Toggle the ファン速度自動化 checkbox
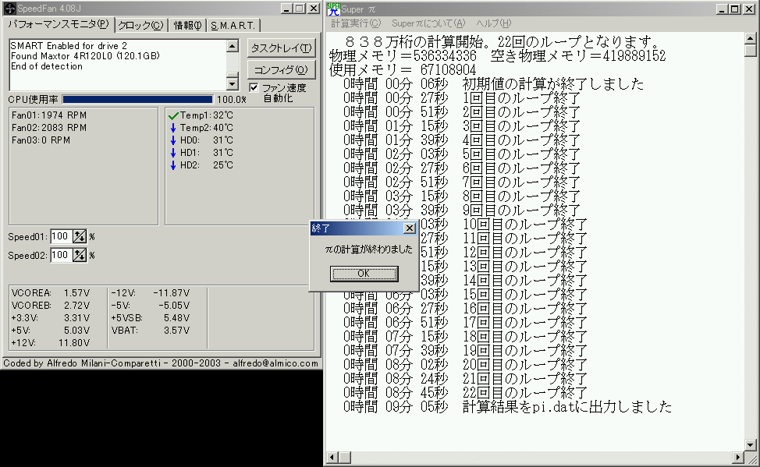The height and width of the screenshot is (467, 760). click(254, 87)
